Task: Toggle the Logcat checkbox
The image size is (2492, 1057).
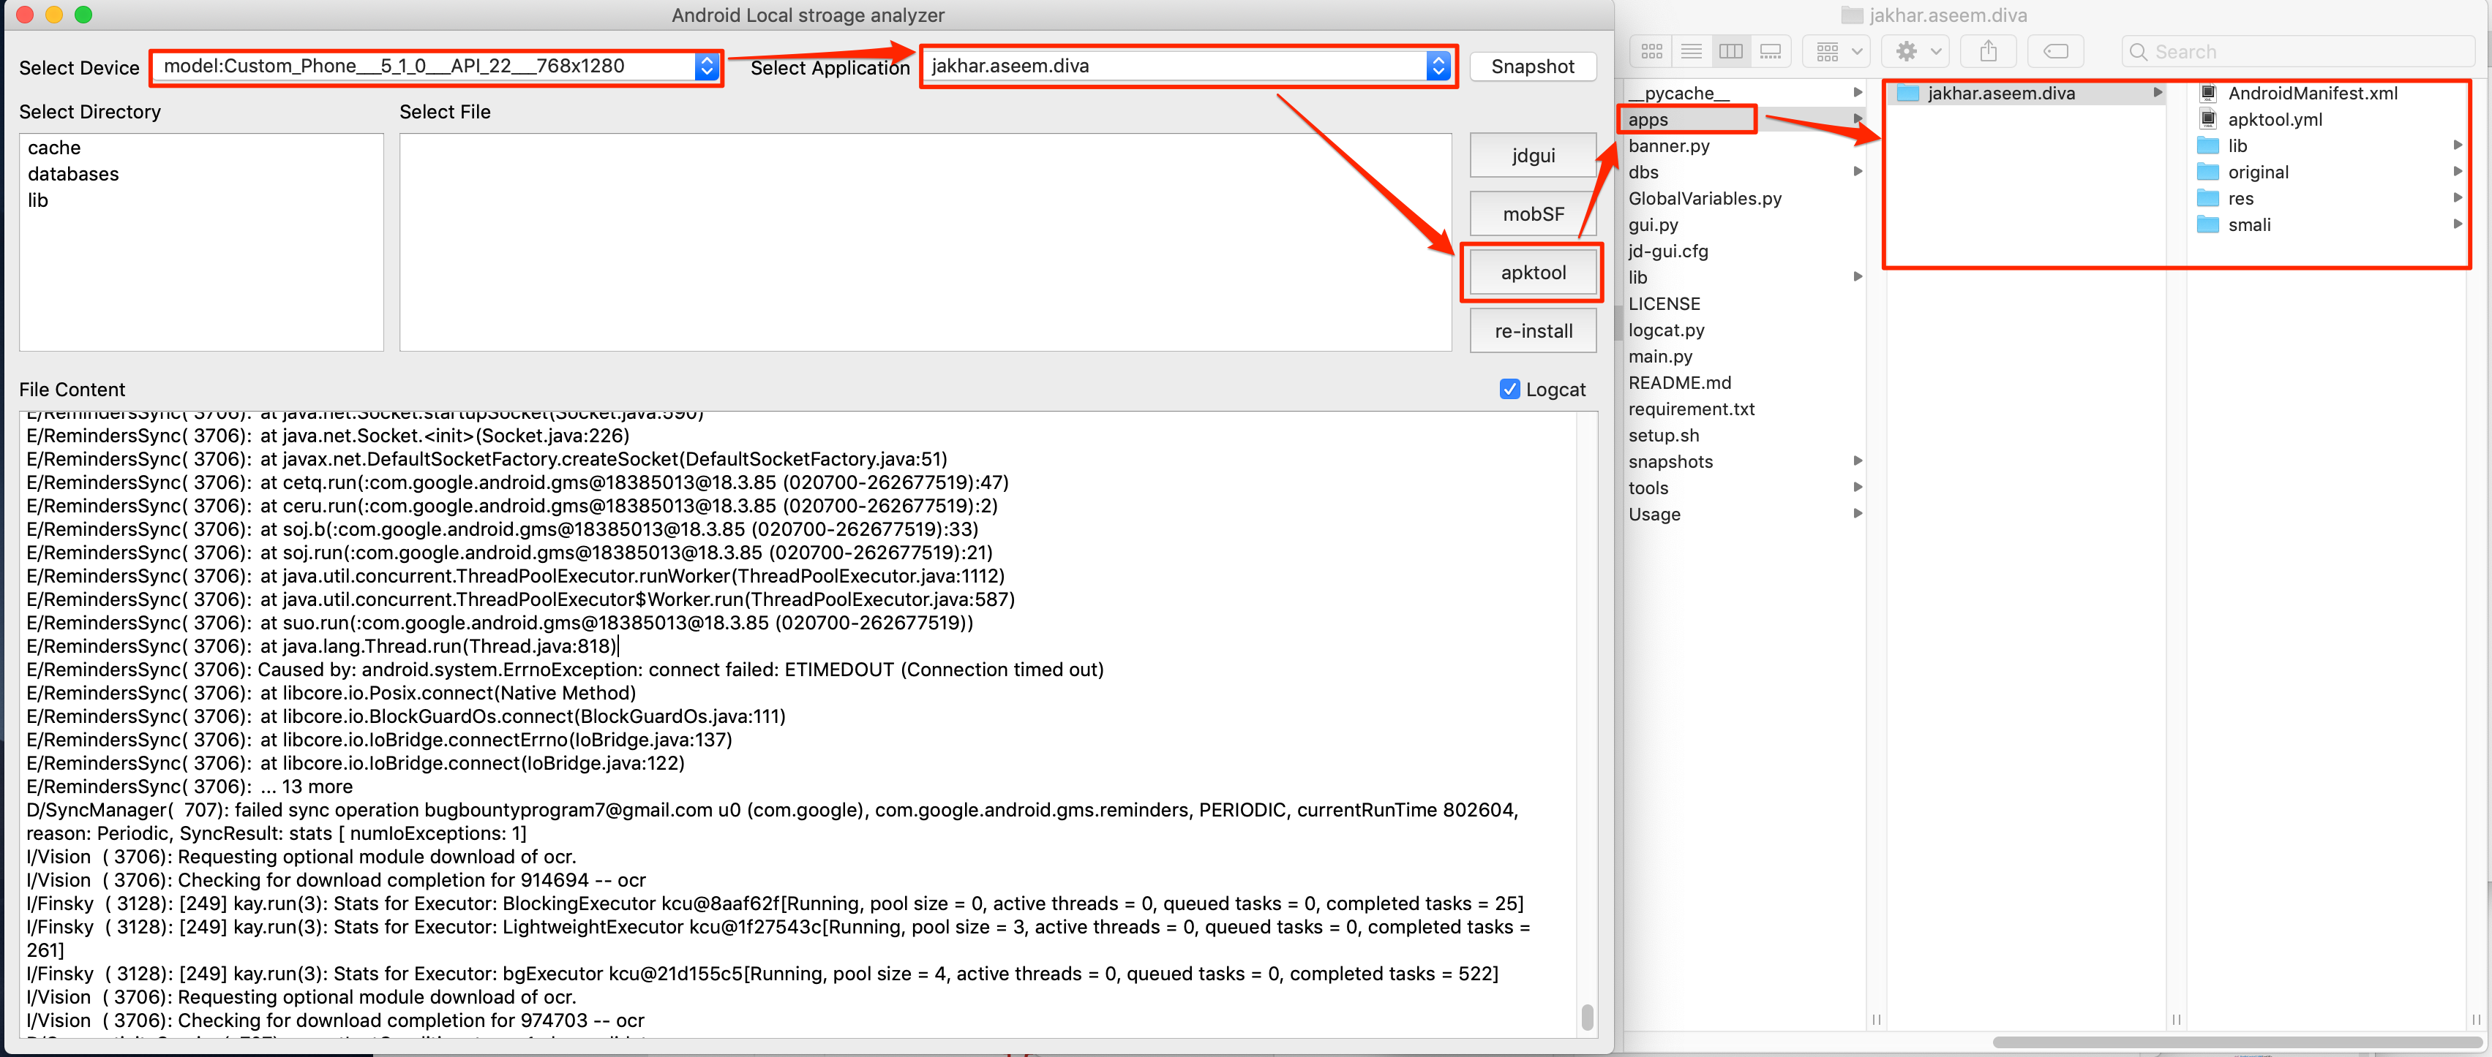Action: (x=1509, y=390)
